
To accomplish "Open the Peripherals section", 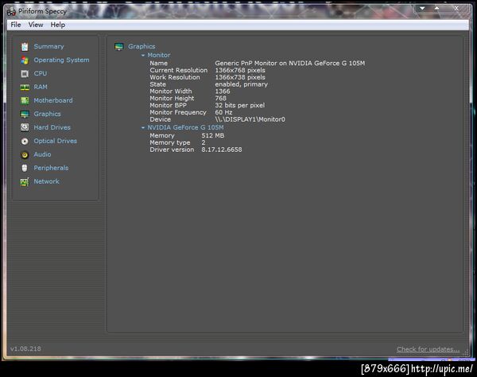I will (51, 168).
